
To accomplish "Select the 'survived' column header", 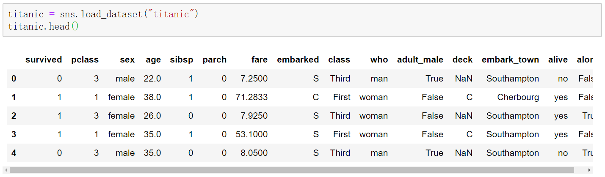I will point(44,60).
